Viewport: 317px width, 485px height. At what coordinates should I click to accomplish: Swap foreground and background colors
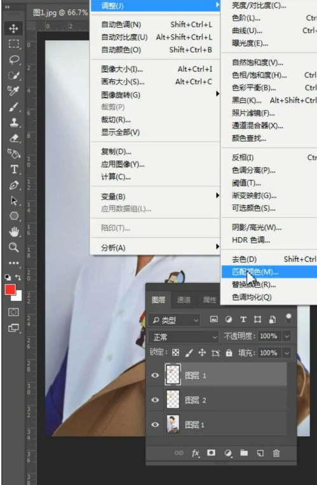(x=18, y=277)
